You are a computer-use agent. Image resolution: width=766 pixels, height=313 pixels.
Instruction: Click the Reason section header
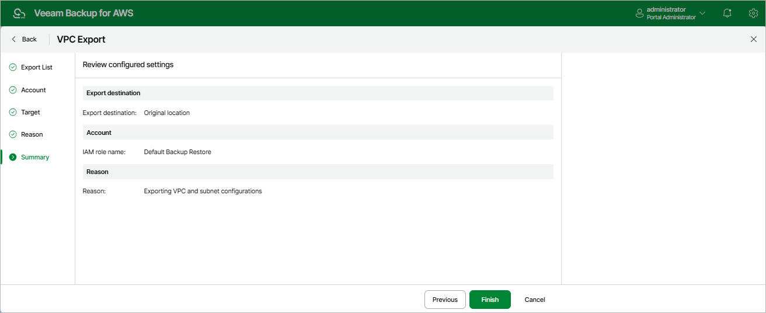pos(318,172)
